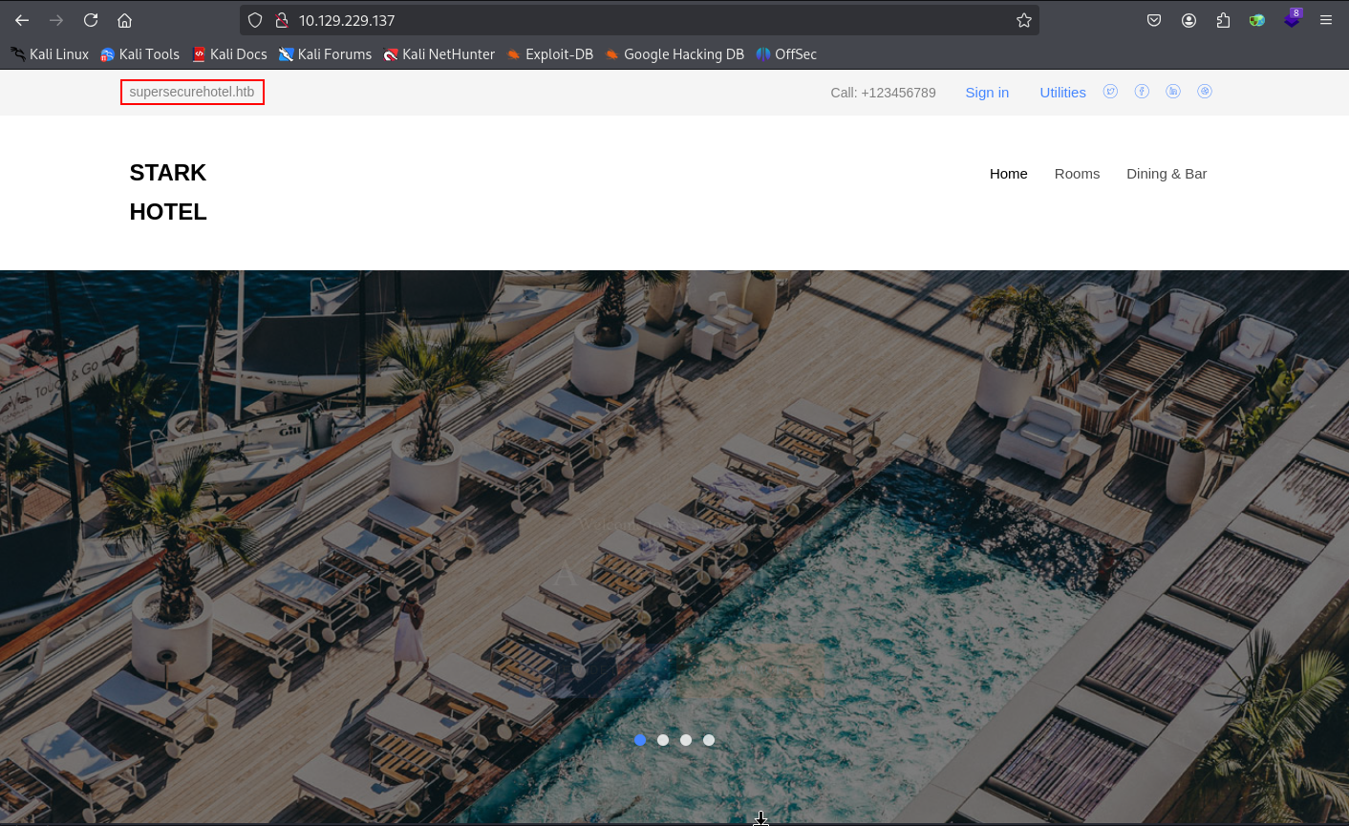The image size is (1349, 826).
Task: Open the Exploit-DB bookmark
Action: (549, 54)
